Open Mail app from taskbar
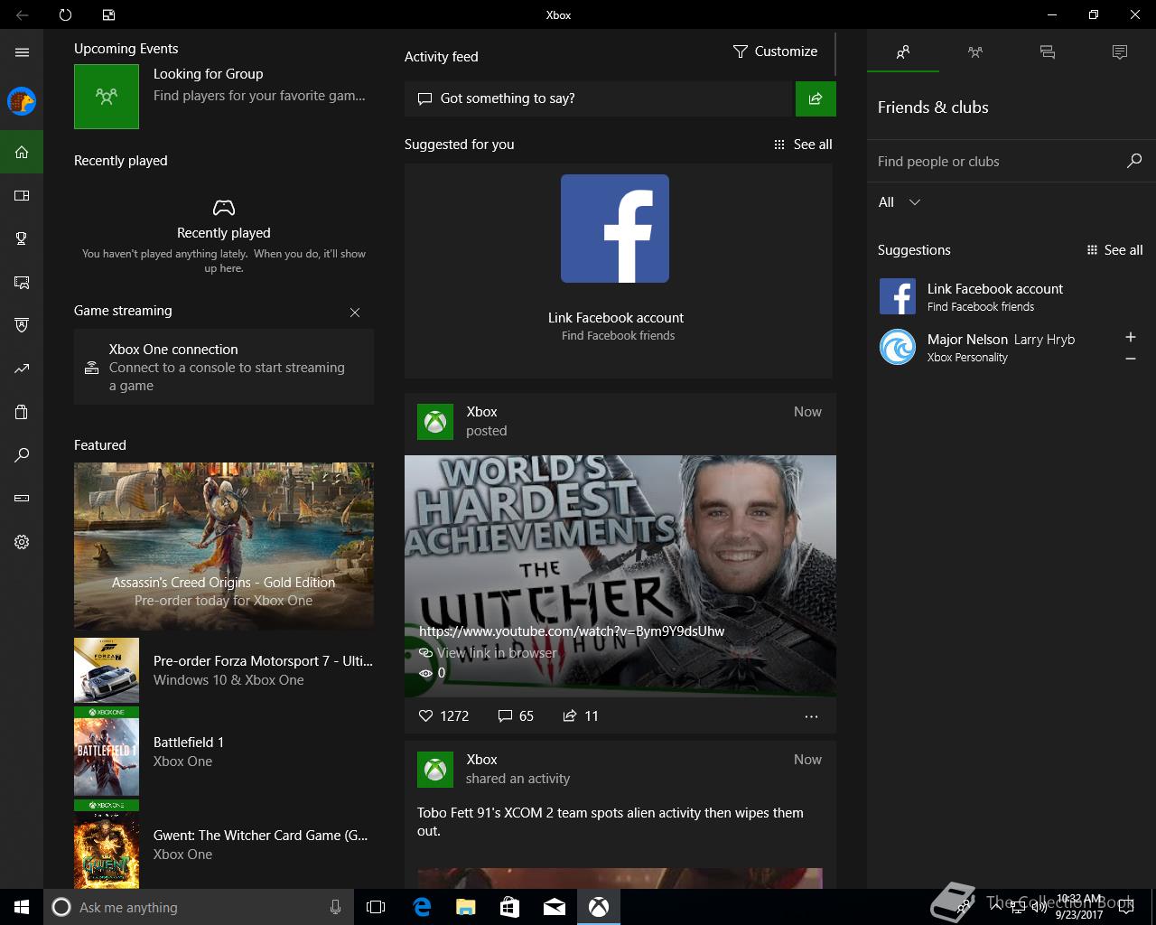Image resolution: width=1156 pixels, height=925 pixels. click(x=555, y=907)
